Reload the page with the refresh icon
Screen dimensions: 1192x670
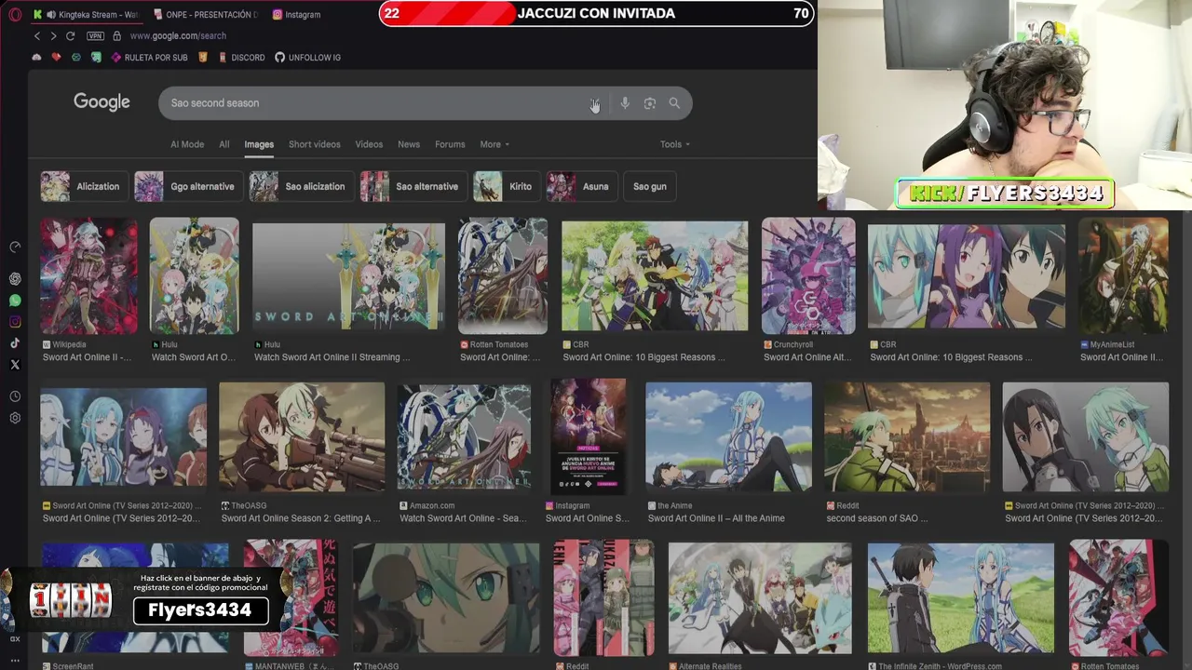point(70,35)
